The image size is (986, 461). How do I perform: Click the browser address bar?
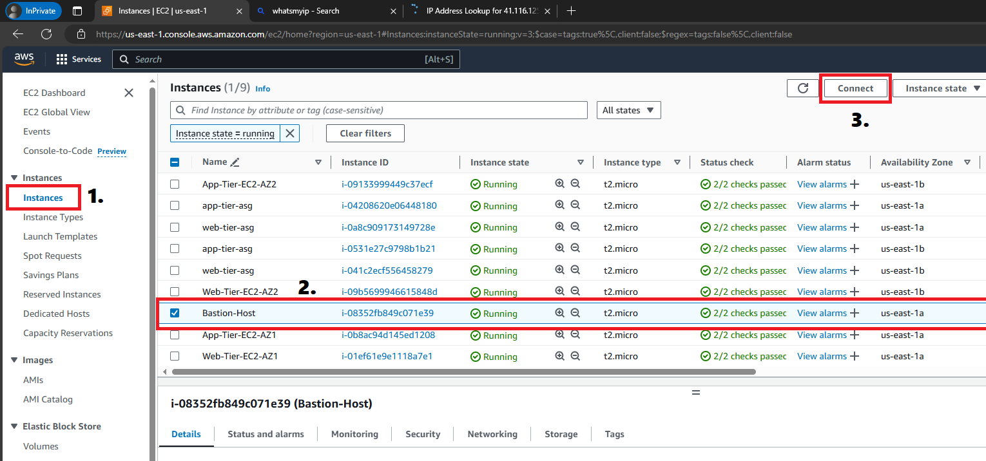pos(443,34)
